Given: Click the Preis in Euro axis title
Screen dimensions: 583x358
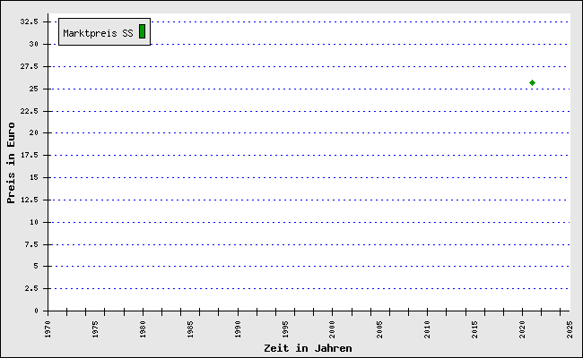Looking at the screenshot, I should click(x=11, y=163).
